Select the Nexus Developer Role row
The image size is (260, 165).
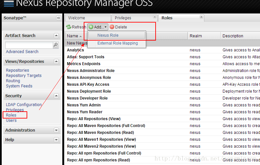coord(162,98)
